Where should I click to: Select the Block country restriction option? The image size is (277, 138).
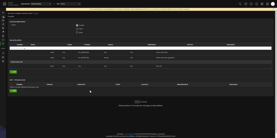[x=77, y=32]
